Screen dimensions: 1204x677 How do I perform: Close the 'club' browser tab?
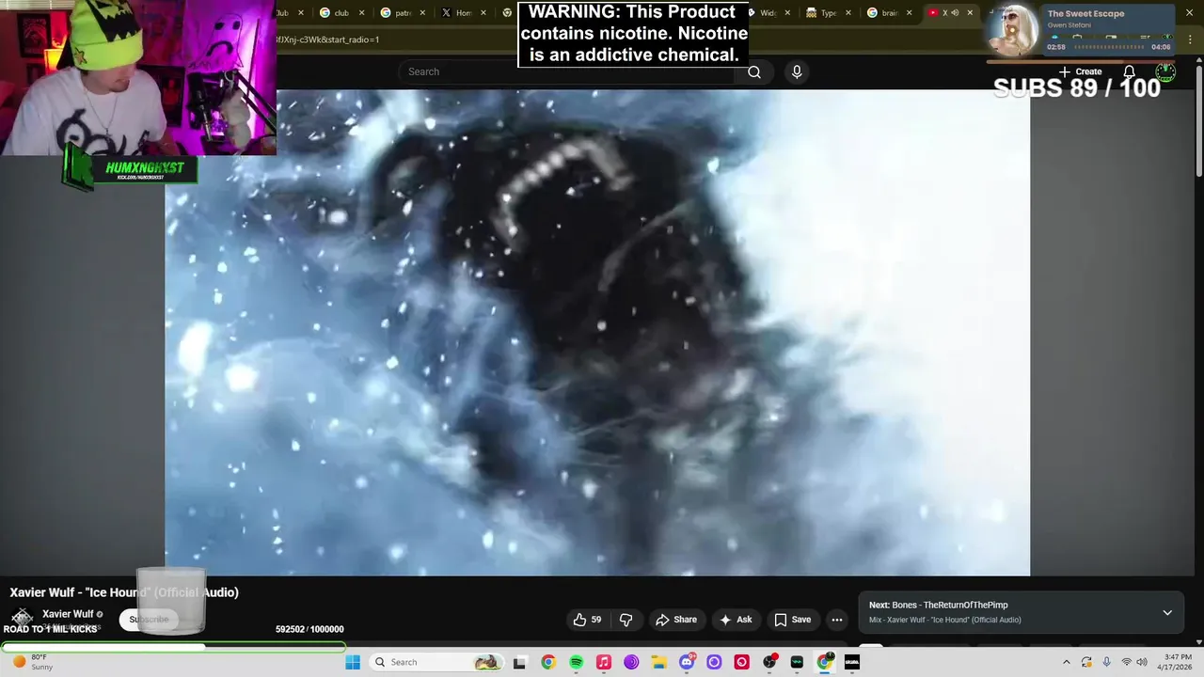(361, 13)
